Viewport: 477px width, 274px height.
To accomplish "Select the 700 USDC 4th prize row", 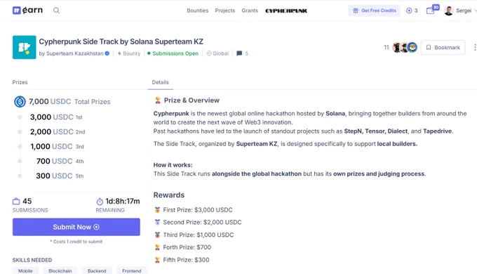I will click(x=60, y=161).
